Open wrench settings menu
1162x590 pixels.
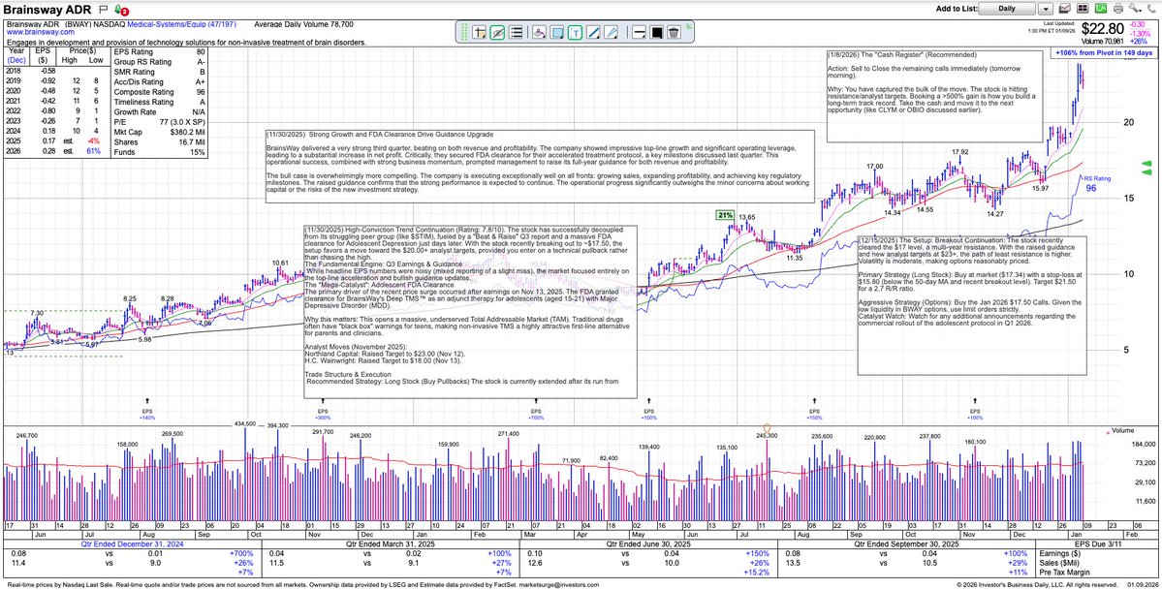point(1135,9)
